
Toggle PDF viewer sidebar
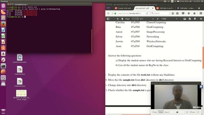point(108,19)
